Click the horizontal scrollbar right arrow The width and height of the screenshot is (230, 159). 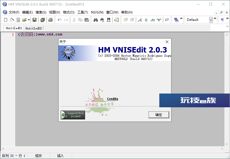[x=222, y=149]
